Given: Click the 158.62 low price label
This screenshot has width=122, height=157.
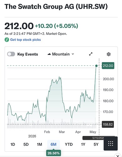Looking at the screenshot, I should (x=108, y=124).
